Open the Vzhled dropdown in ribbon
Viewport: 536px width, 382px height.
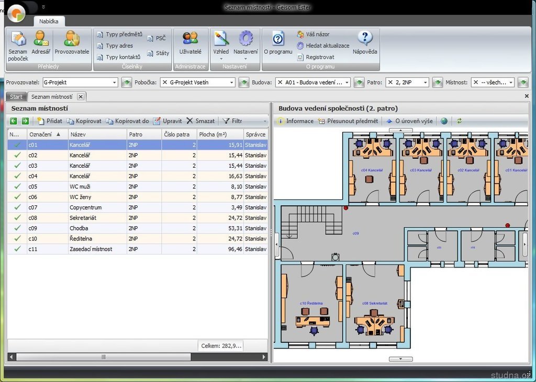[221, 45]
